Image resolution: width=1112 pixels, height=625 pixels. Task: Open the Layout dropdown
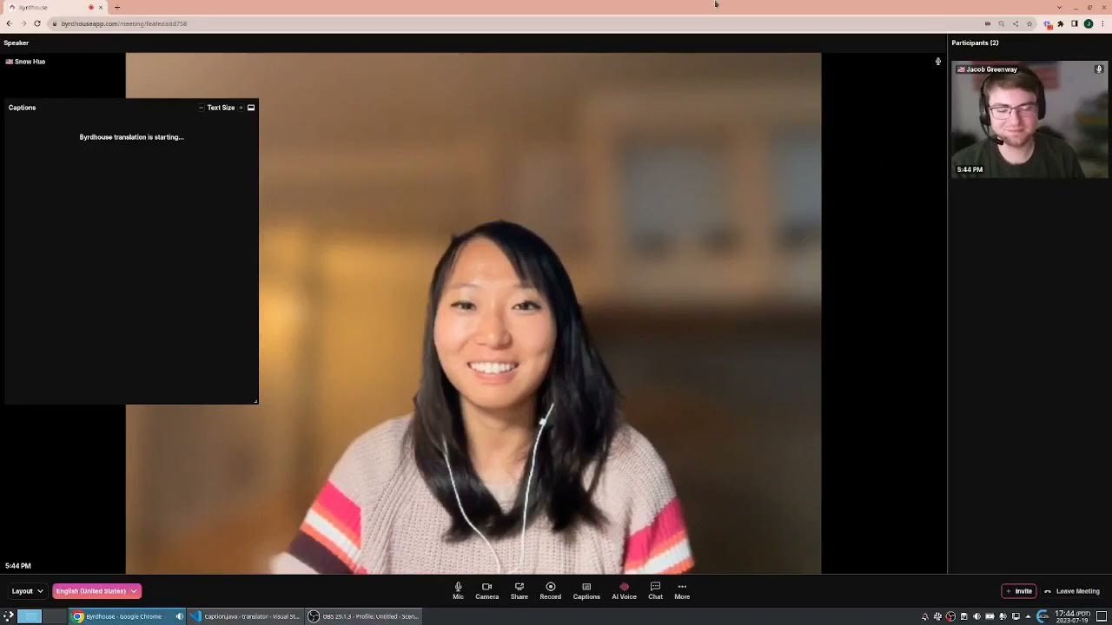[x=27, y=591]
